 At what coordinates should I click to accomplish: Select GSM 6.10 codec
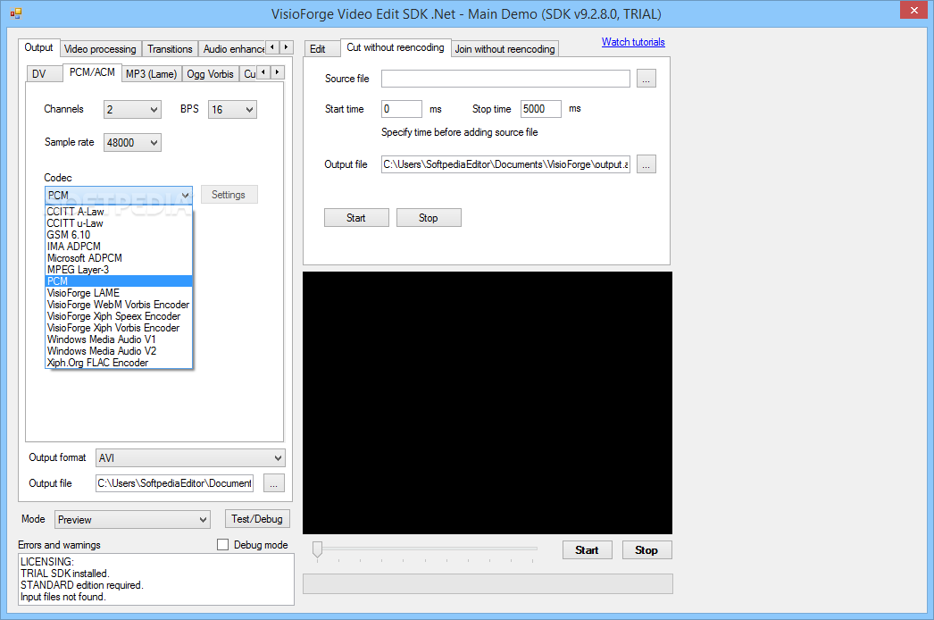119,235
